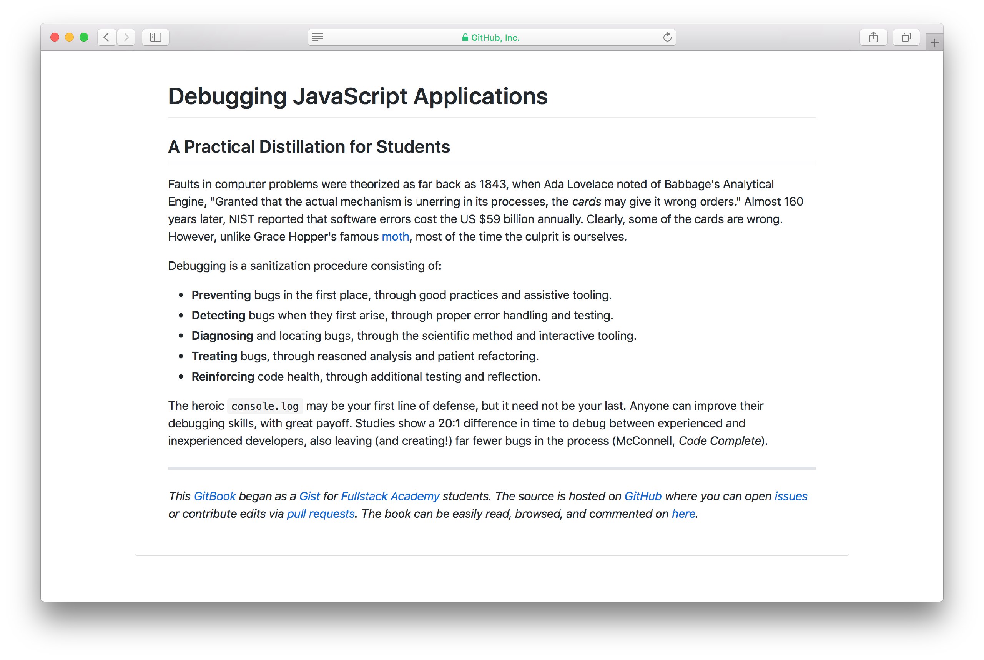Image resolution: width=984 pixels, height=660 pixels.
Task: Click the console.log code snippet
Action: coord(265,406)
